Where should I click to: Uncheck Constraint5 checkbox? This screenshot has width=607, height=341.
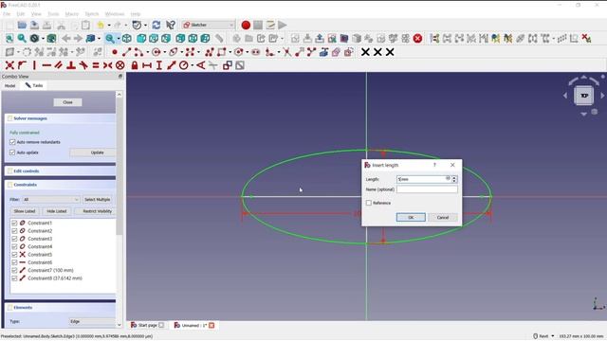pos(14,255)
